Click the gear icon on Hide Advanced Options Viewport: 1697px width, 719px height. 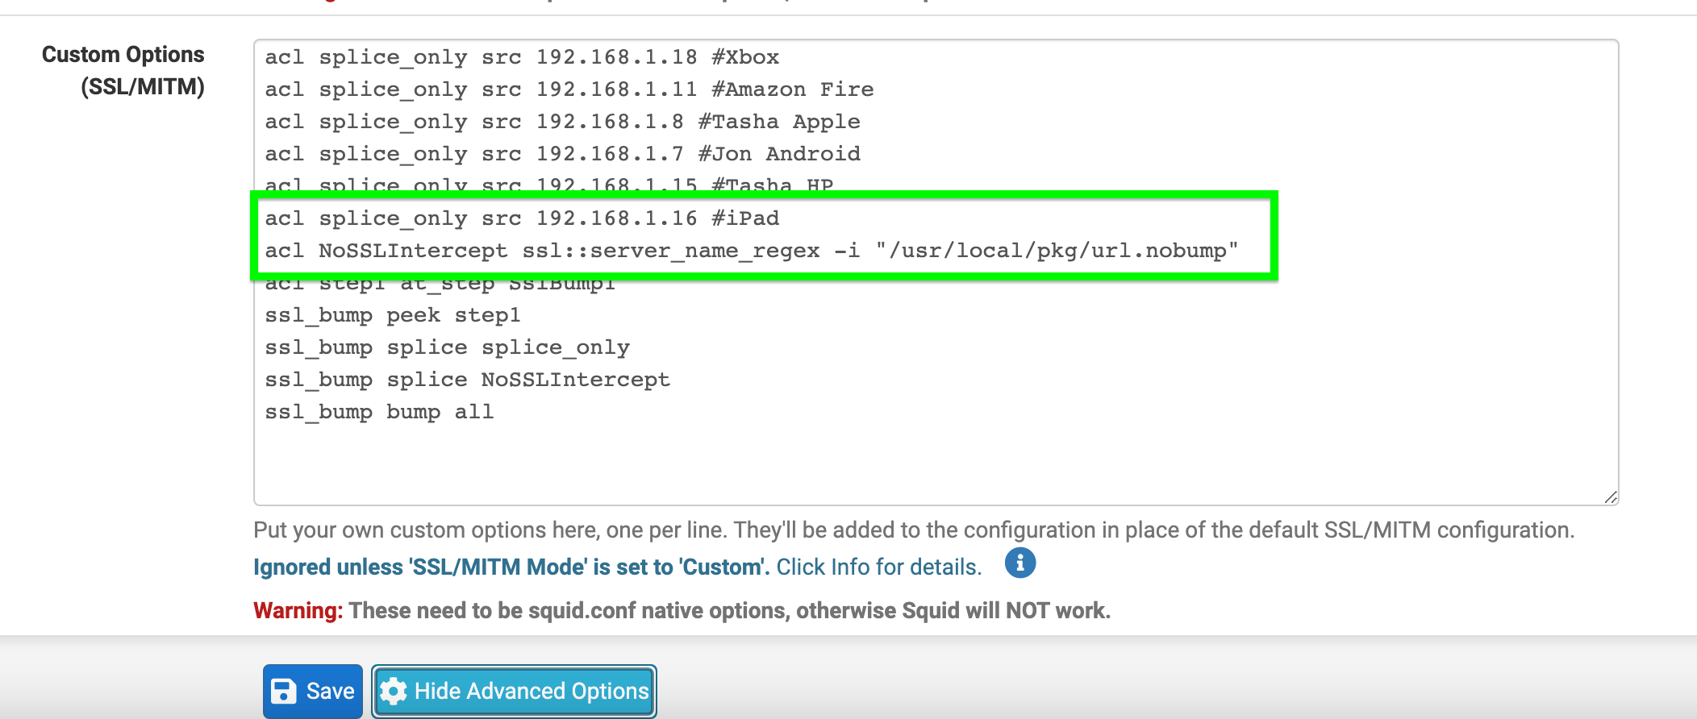(x=394, y=692)
